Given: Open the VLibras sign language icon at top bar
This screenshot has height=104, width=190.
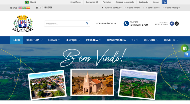Looking at the screenshot, I should pos(165,2).
